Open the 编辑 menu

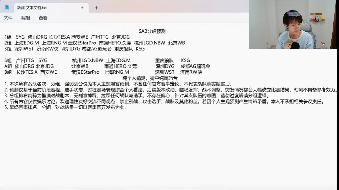26,18
